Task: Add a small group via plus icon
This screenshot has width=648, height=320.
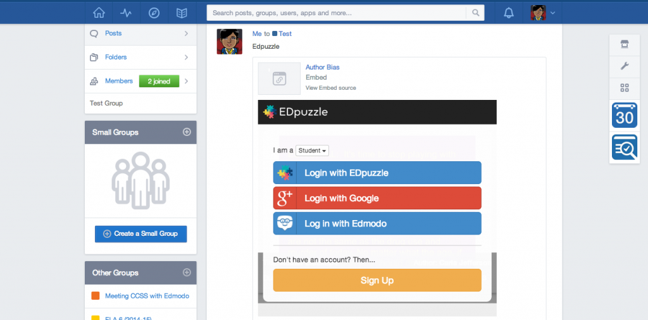Action: pos(187,132)
